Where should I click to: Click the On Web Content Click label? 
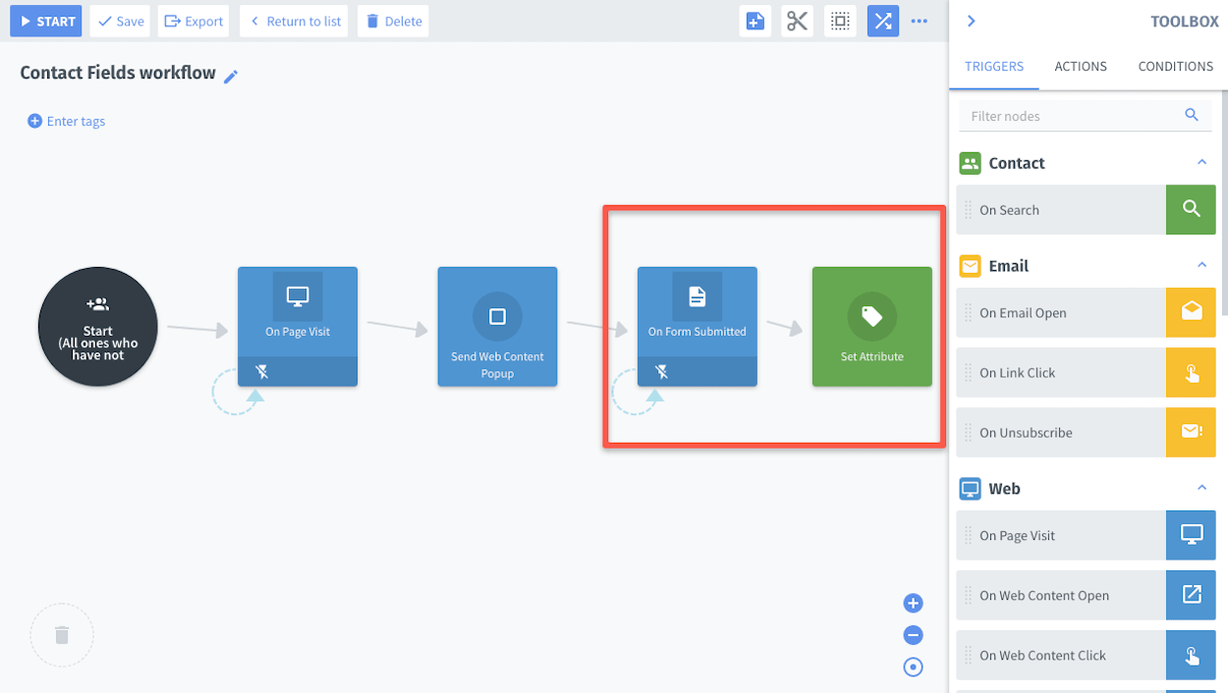1042,656
